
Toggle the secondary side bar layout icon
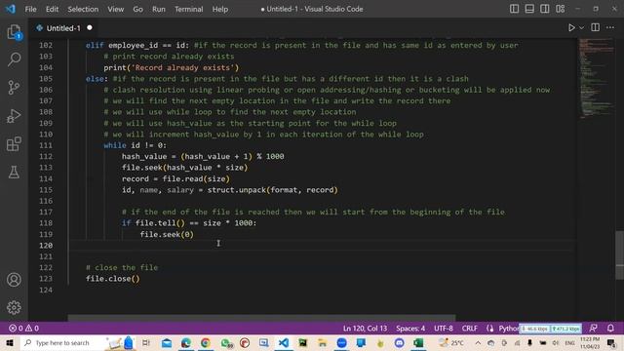tap(544, 9)
